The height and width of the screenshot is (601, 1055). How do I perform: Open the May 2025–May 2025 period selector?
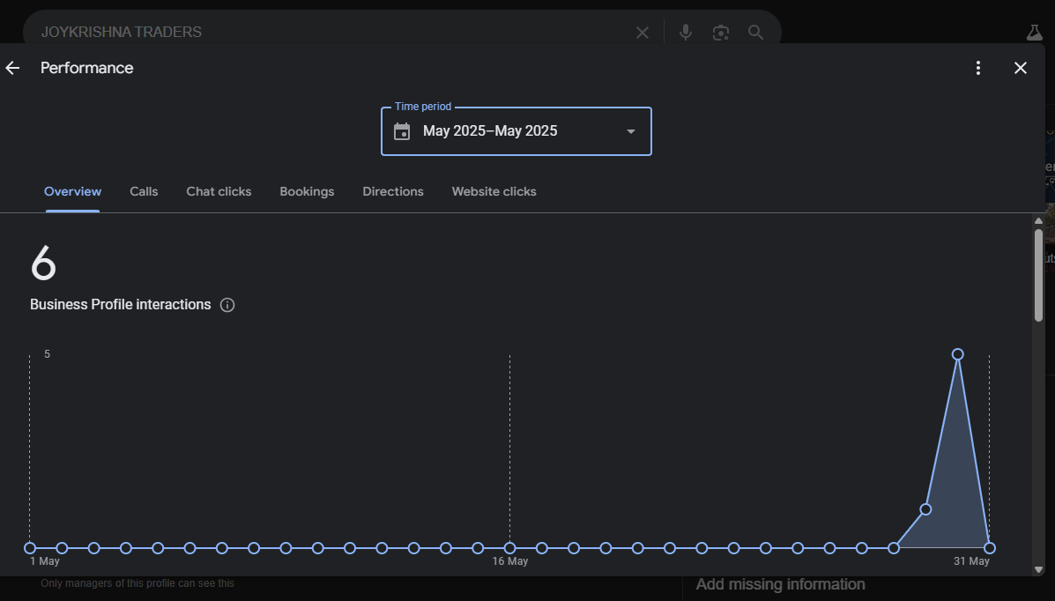[x=516, y=131]
